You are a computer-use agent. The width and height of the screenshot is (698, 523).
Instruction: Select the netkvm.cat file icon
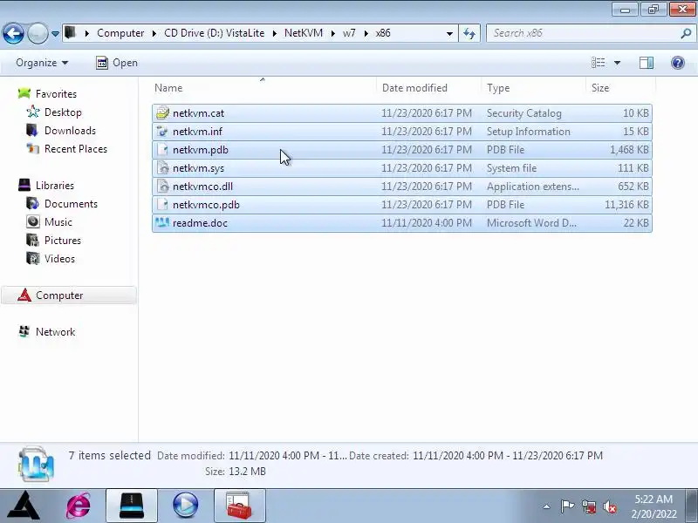pyautogui.click(x=163, y=113)
